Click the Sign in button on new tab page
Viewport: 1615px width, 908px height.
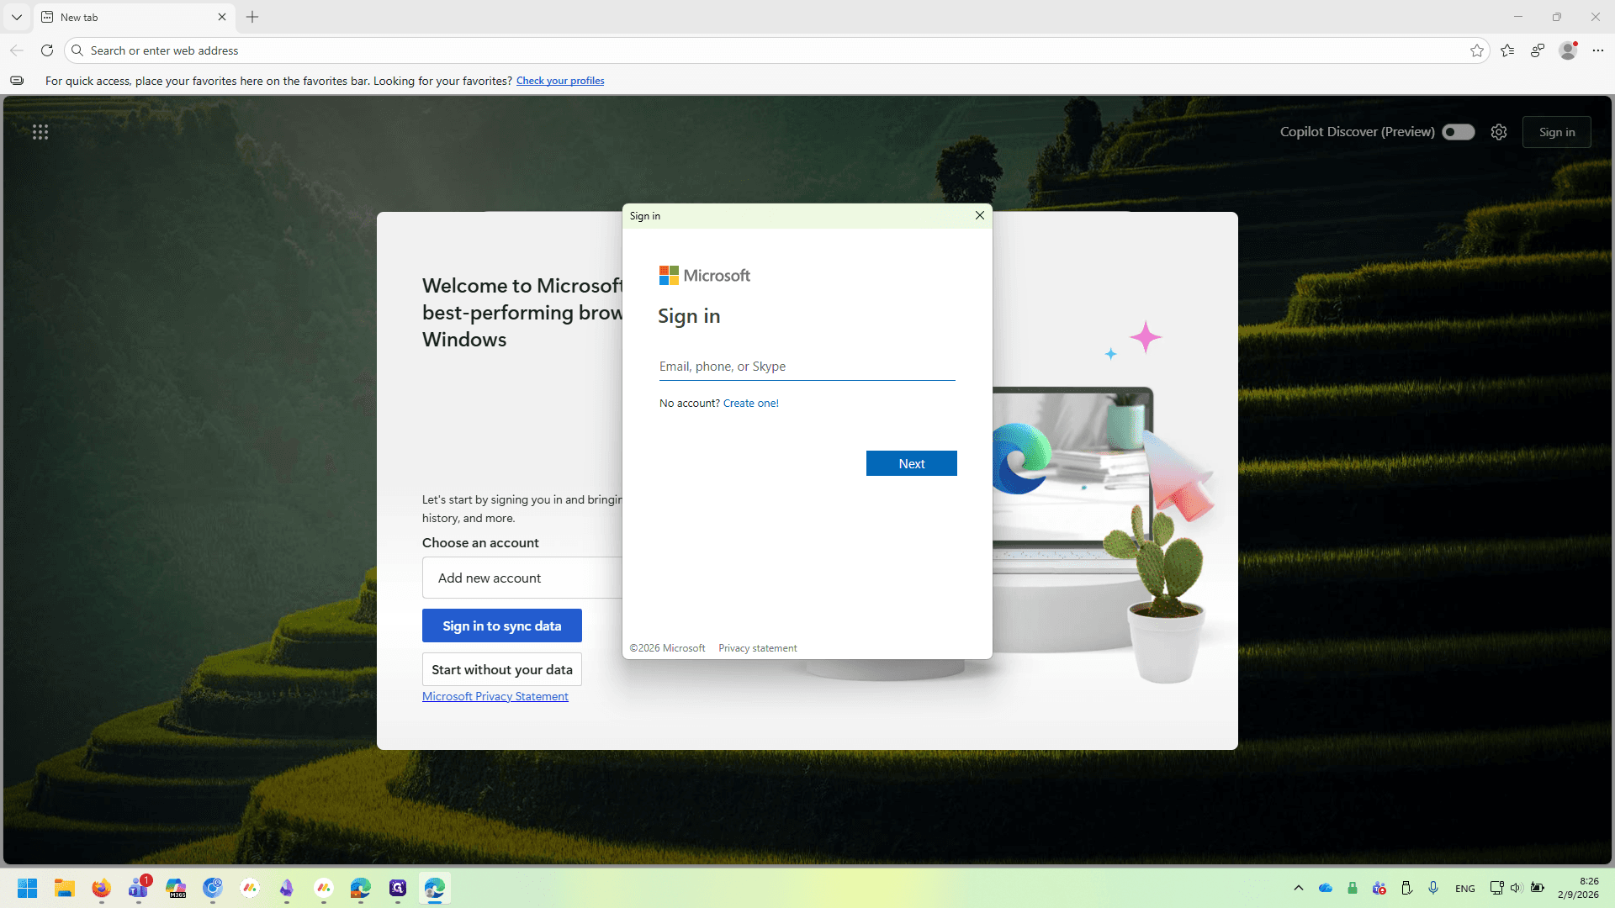tap(1557, 132)
